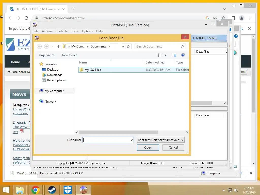The width and height of the screenshot is (260, 195).
Task: Expand arrow after Documents in address bar
Action: (x=109, y=47)
